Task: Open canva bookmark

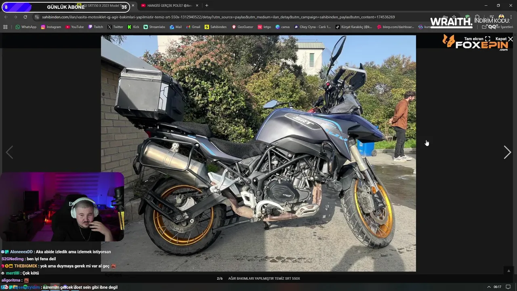Action: point(282,27)
